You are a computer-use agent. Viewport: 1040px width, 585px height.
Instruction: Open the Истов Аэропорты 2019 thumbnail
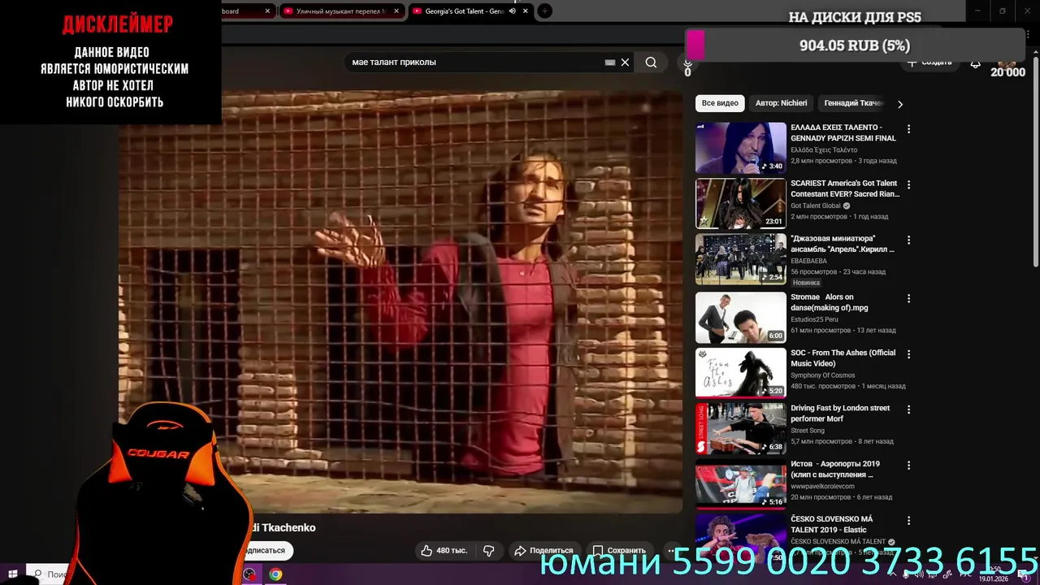[740, 484]
